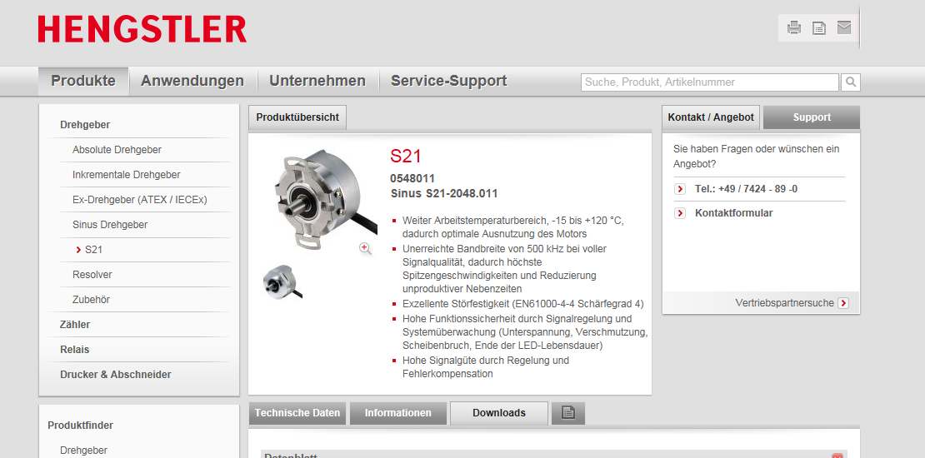
Task: Click the envelope email icon
Action: (x=844, y=27)
